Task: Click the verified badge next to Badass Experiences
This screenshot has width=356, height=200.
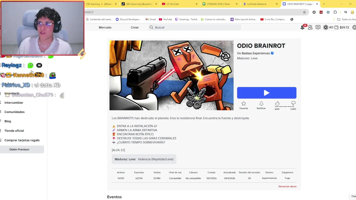Action: point(272,53)
